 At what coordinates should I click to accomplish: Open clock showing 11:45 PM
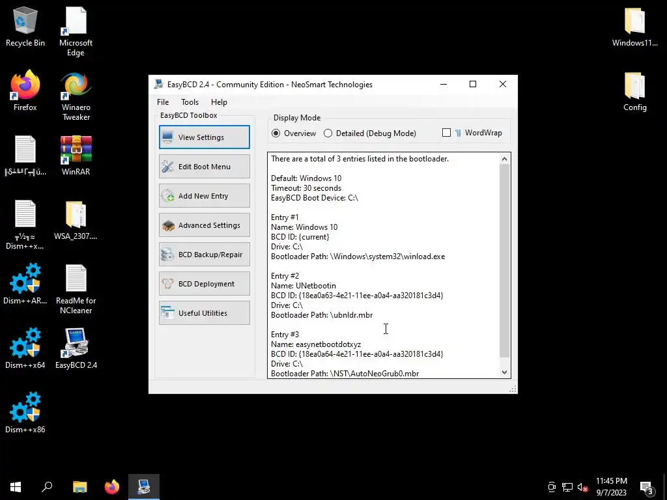click(x=611, y=487)
